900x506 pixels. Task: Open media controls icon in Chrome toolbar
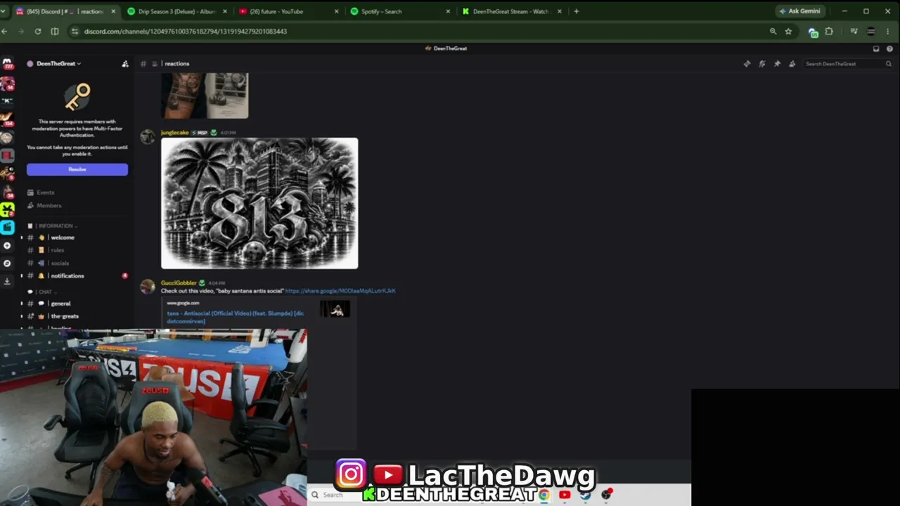point(854,32)
